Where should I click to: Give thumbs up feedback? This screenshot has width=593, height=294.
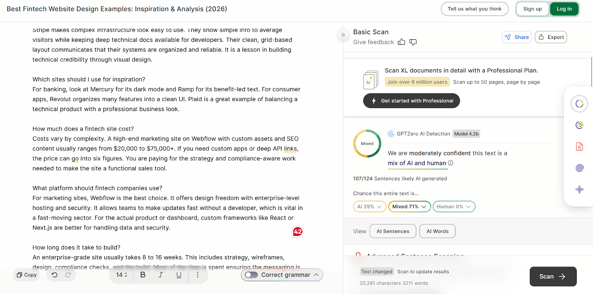pyautogui.click(x=401, y=42)
